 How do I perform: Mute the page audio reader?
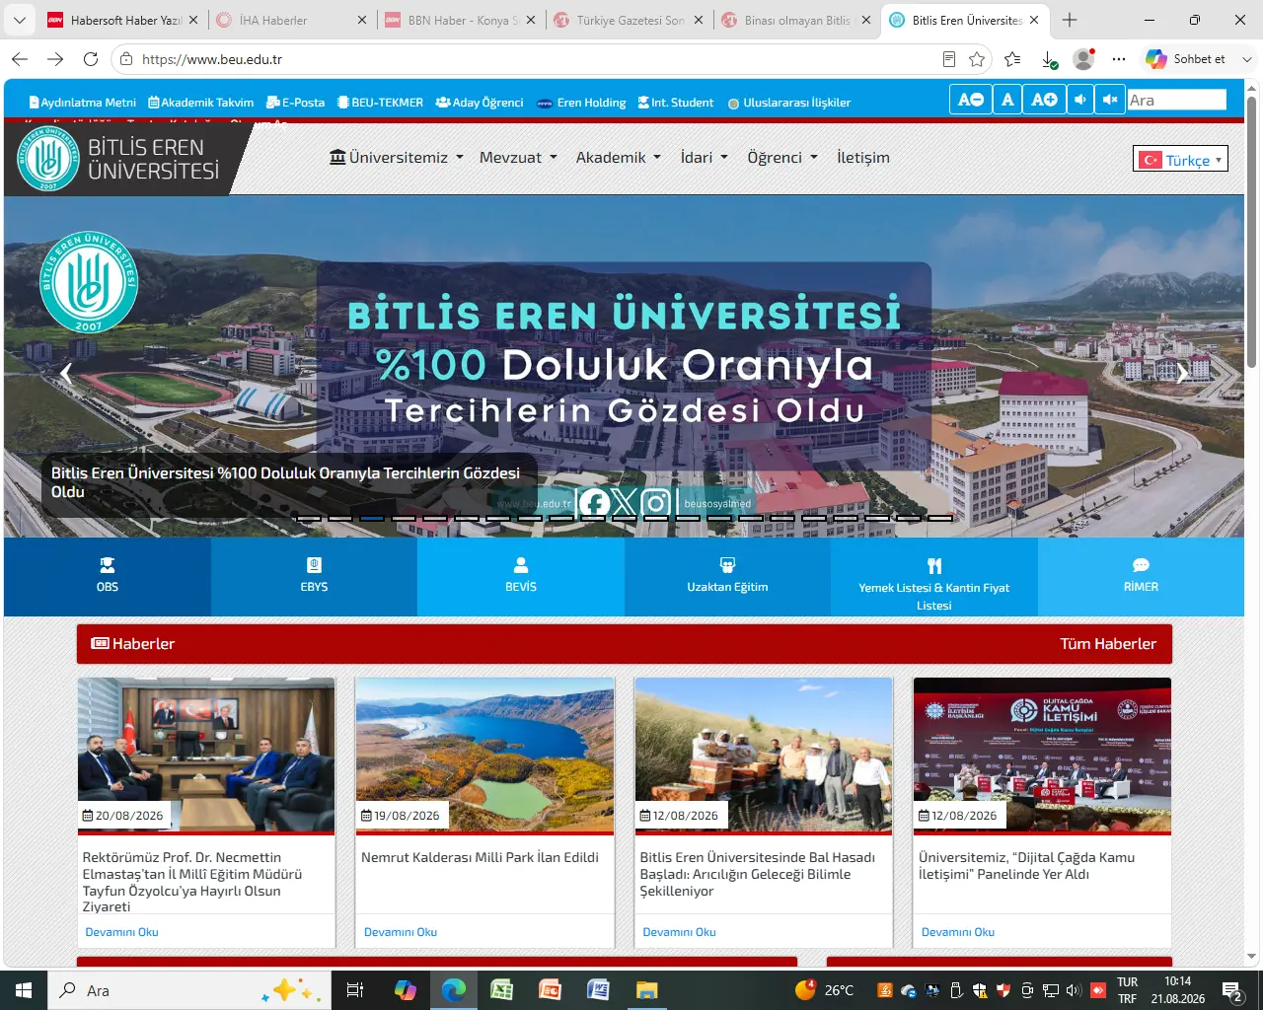click(1110, 100)
